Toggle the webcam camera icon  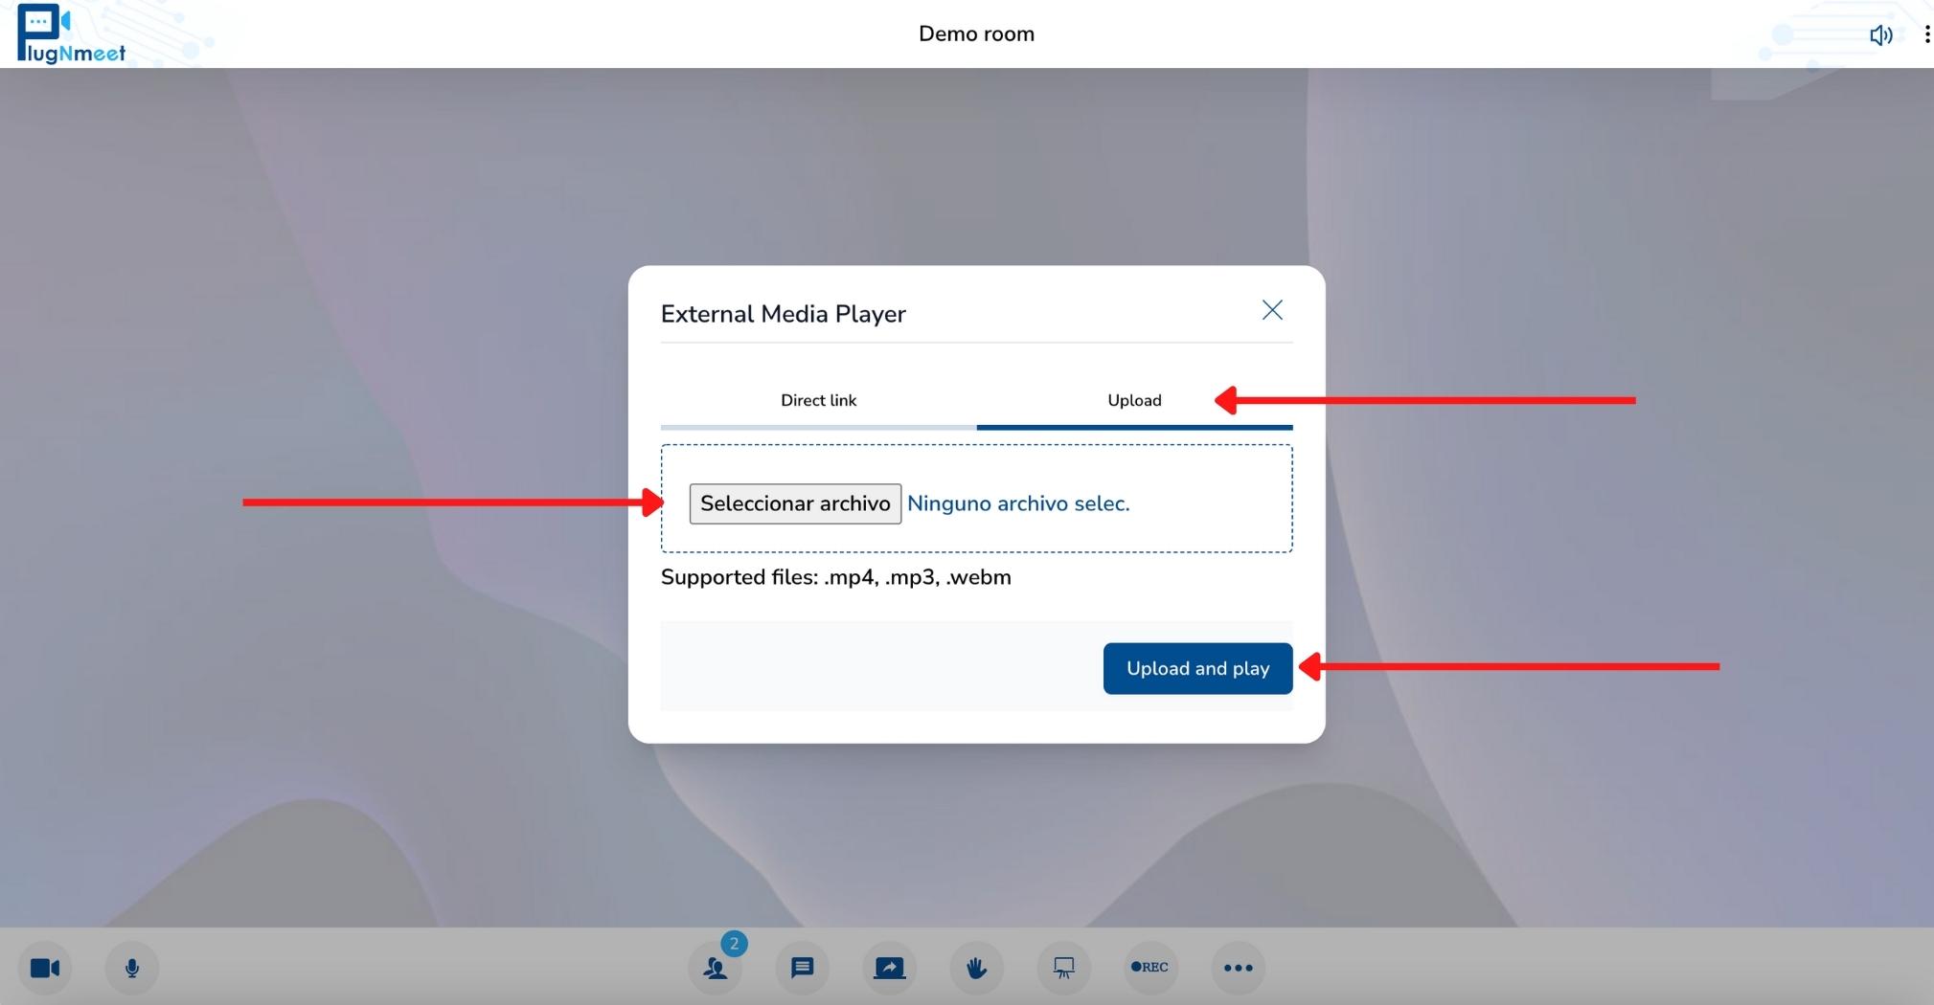pyautogui.click(x=45, y=968)
